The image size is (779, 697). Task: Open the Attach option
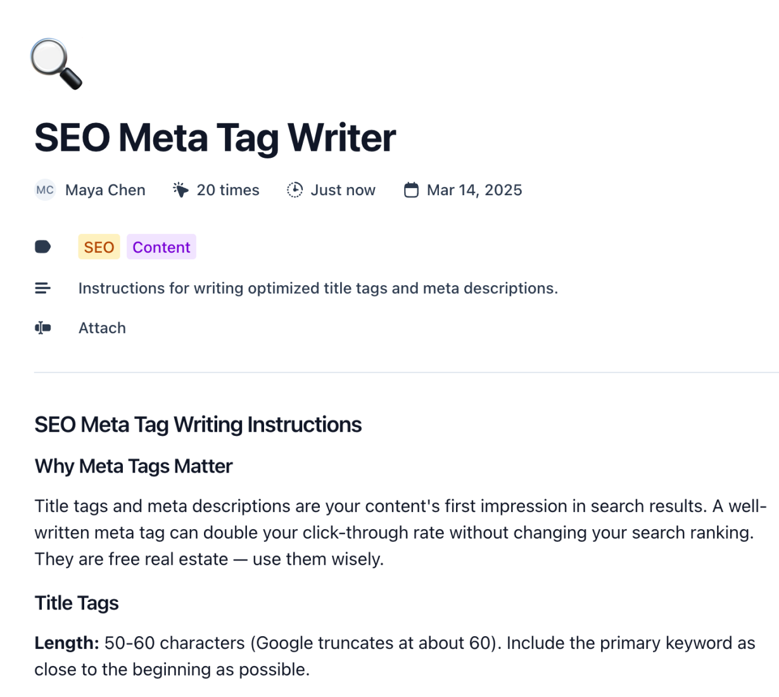(102, 328)
